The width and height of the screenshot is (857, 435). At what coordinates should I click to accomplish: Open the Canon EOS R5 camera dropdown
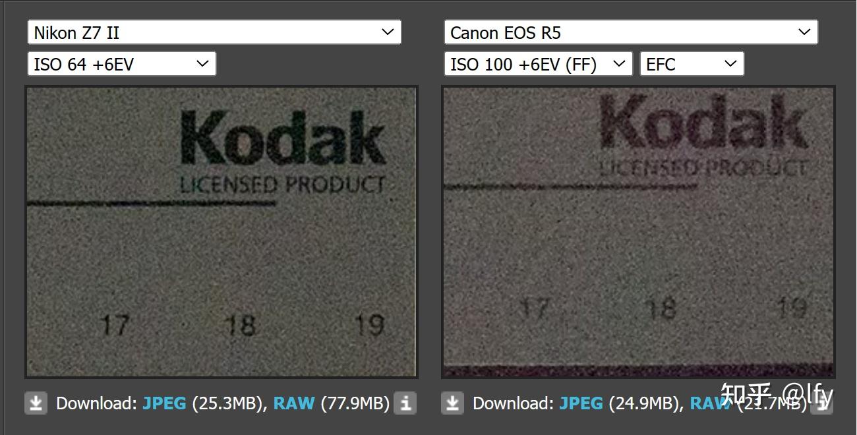(630, 32)
